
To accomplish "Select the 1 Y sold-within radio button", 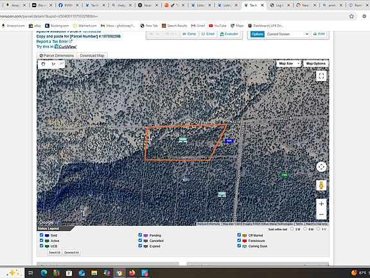I will point(318,229).
